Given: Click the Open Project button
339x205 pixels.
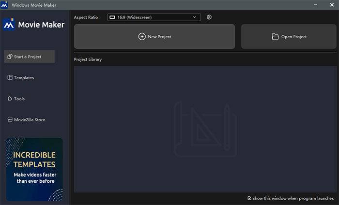Looking at the screenshot, I should click(289, 36).
